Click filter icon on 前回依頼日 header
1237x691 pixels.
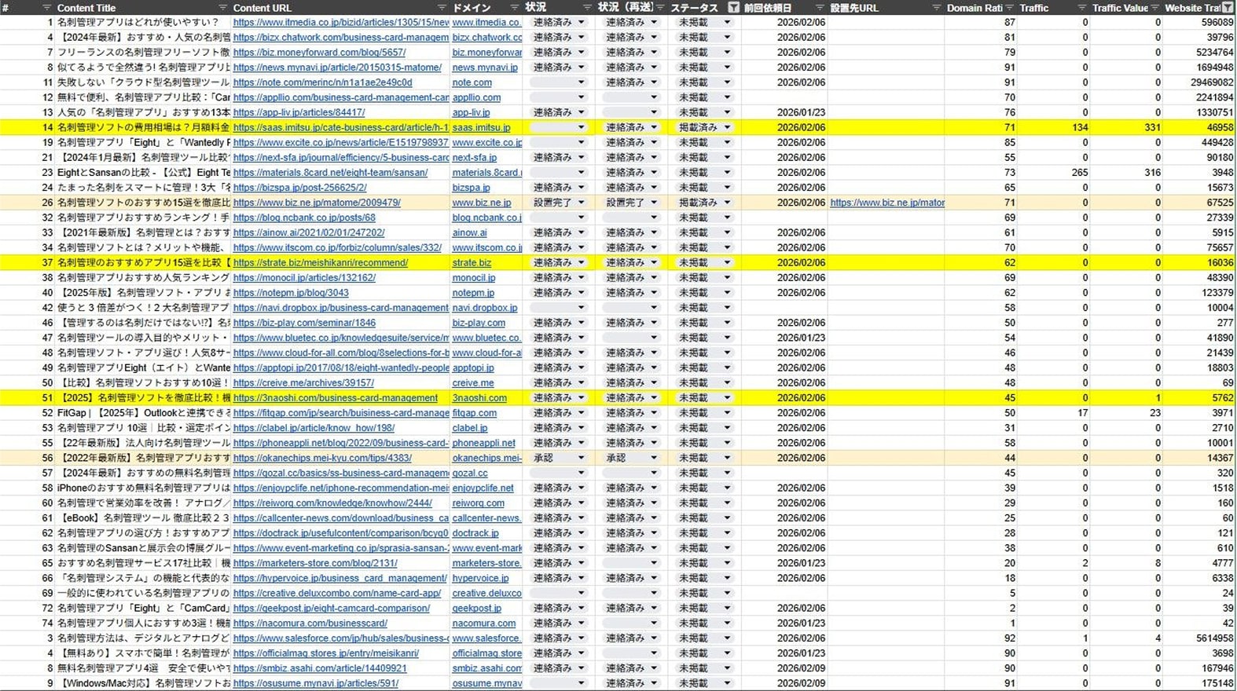(x=820, y=8)
